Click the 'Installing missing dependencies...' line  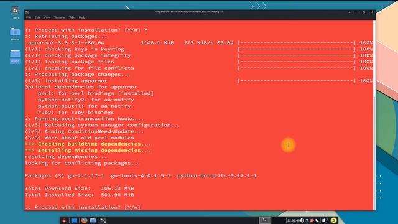(88, 151)
